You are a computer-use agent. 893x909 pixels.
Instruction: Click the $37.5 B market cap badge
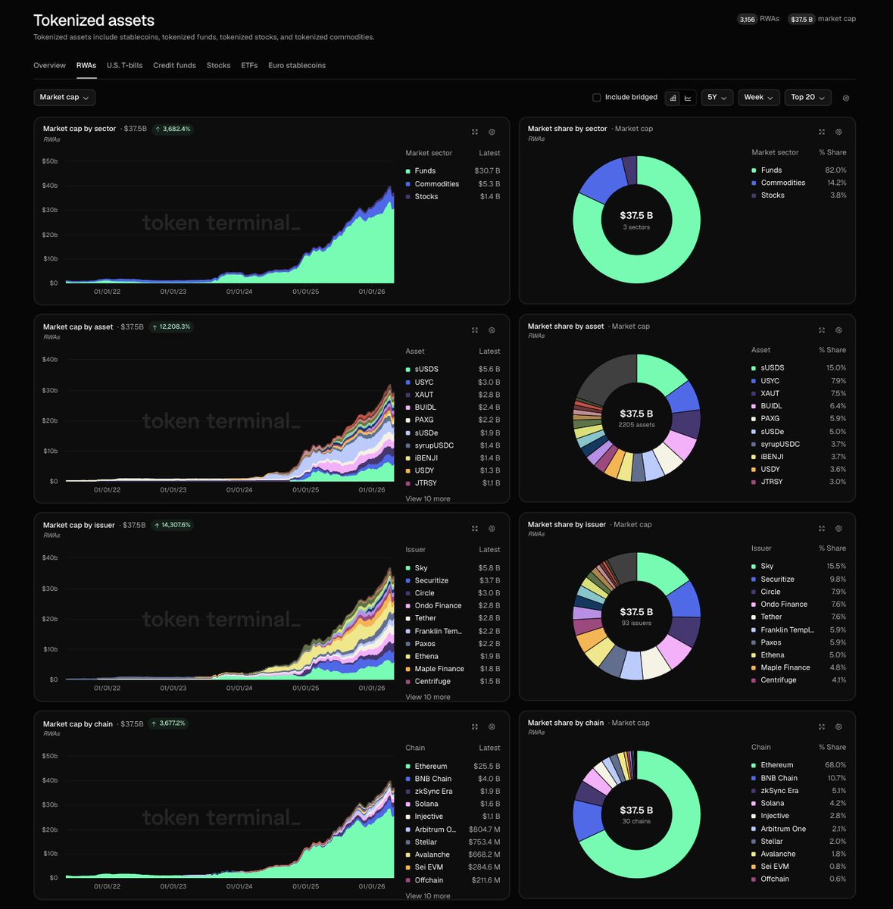(x=801, y=20)
